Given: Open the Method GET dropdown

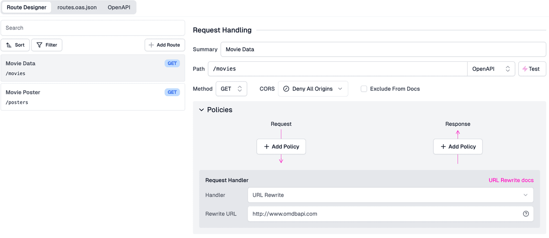Looking at the screenshot, I should 231,89.
